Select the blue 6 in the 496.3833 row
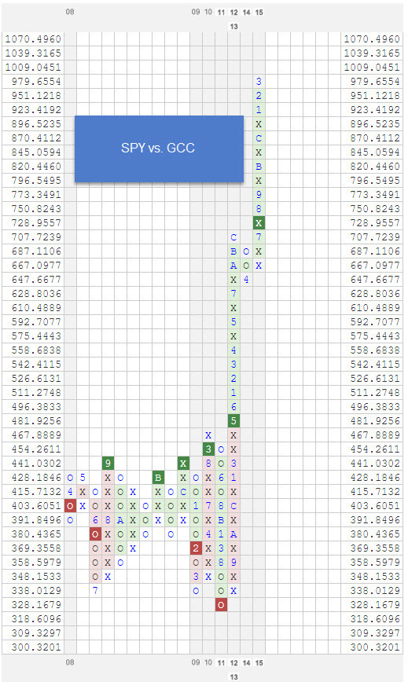408x682 pixels. tap(233, 407)
